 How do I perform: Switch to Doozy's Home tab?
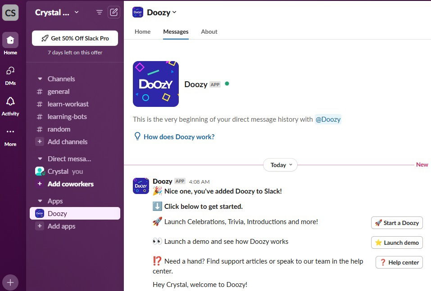coord(142,31)
